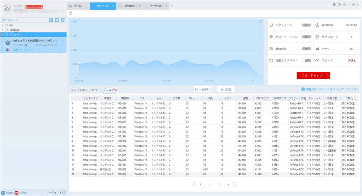Click the blue help icon above the table
The image size is (362, 196).
click(x=303, y=89)
